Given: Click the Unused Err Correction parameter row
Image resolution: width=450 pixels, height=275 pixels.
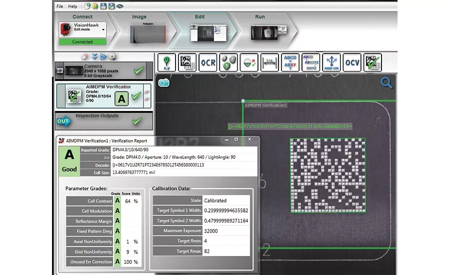Looking at the screenshot, I should pos(103,262).
